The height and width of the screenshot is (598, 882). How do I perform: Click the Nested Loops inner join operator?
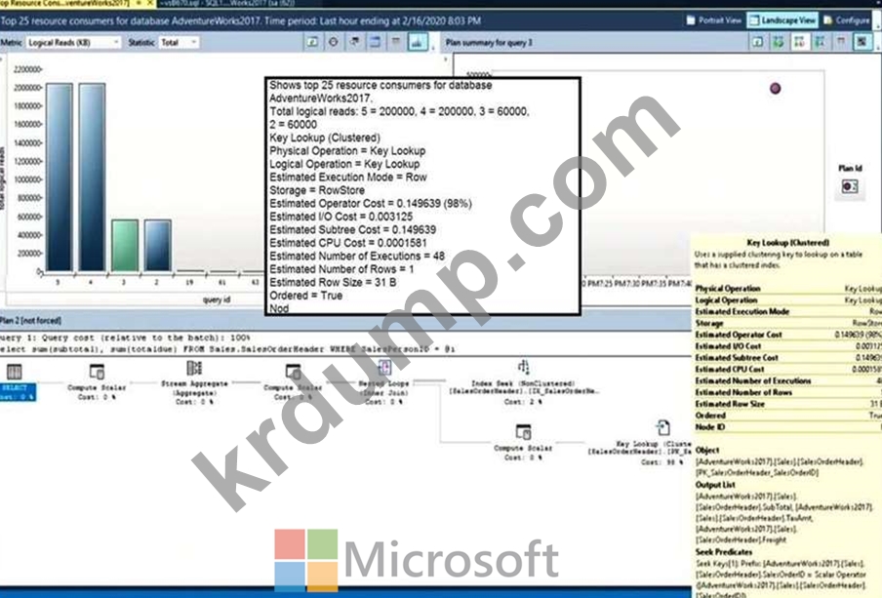[x=383, y=368]
